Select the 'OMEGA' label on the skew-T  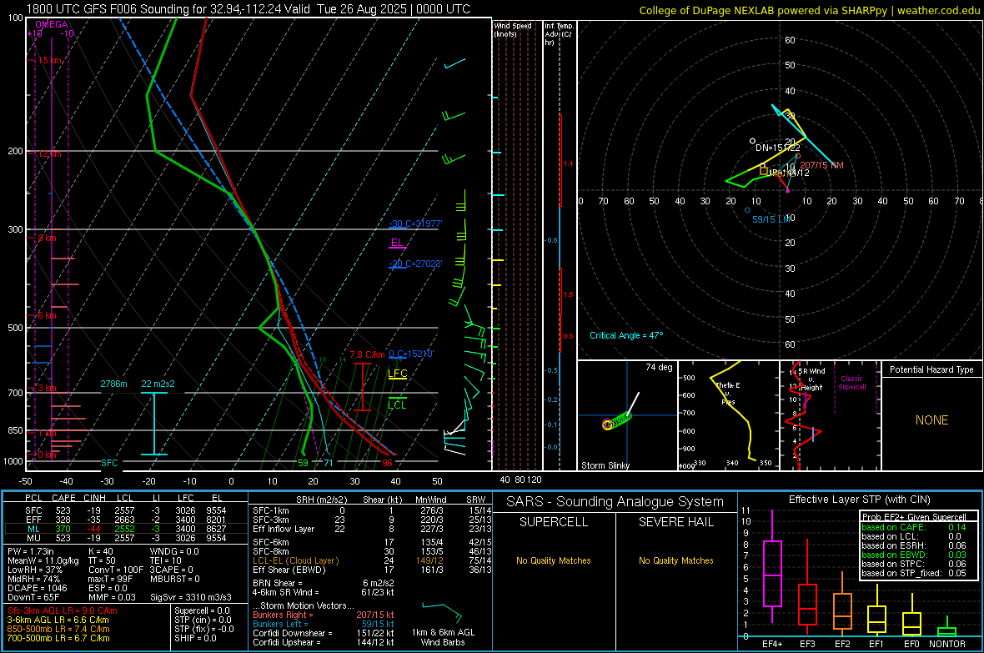(51, 24)
